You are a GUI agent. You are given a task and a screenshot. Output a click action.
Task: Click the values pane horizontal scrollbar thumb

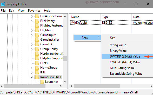click(97, 86)
